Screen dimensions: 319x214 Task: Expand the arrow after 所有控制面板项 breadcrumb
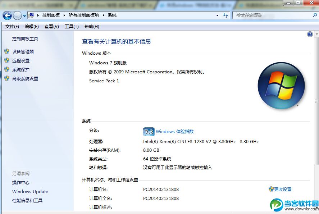coord(103,15)
